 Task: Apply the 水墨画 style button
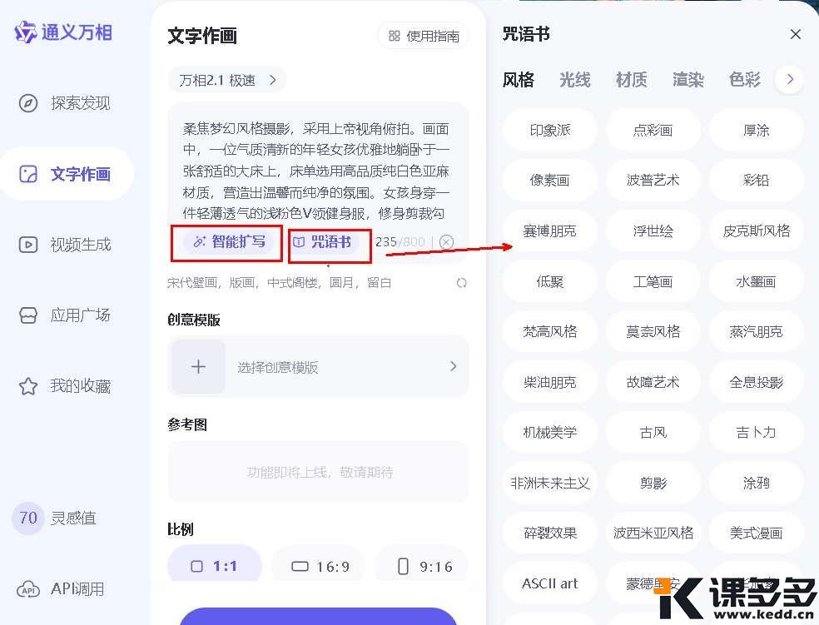click(x=756, y=281)
